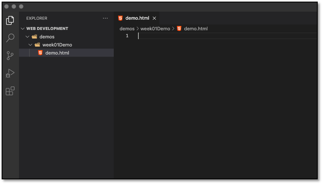
Task: Collapse the week01Demo folder chevron
Action: (x=30, y=45)
